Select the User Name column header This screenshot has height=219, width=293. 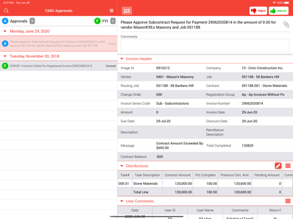pyautogui.click(x=205, y=210)
